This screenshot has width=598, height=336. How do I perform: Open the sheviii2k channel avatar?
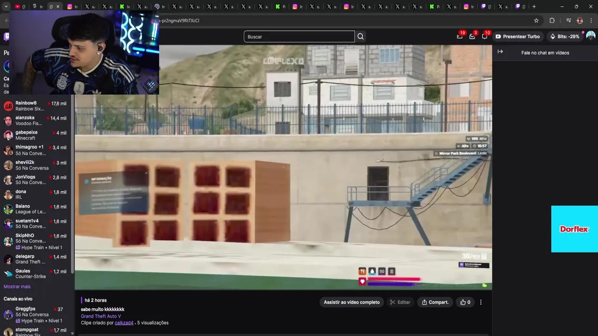tap(8, 165)
